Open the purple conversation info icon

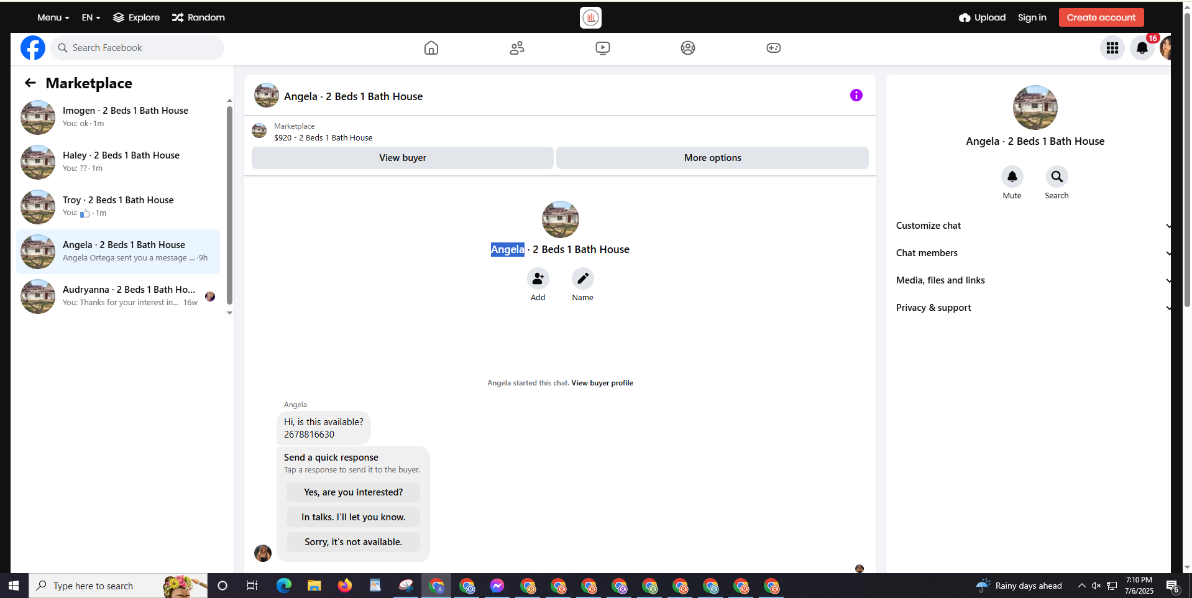(856, 95)
